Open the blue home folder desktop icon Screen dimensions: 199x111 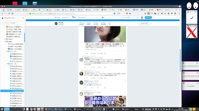pyautogui.click(x=25, y=3)
